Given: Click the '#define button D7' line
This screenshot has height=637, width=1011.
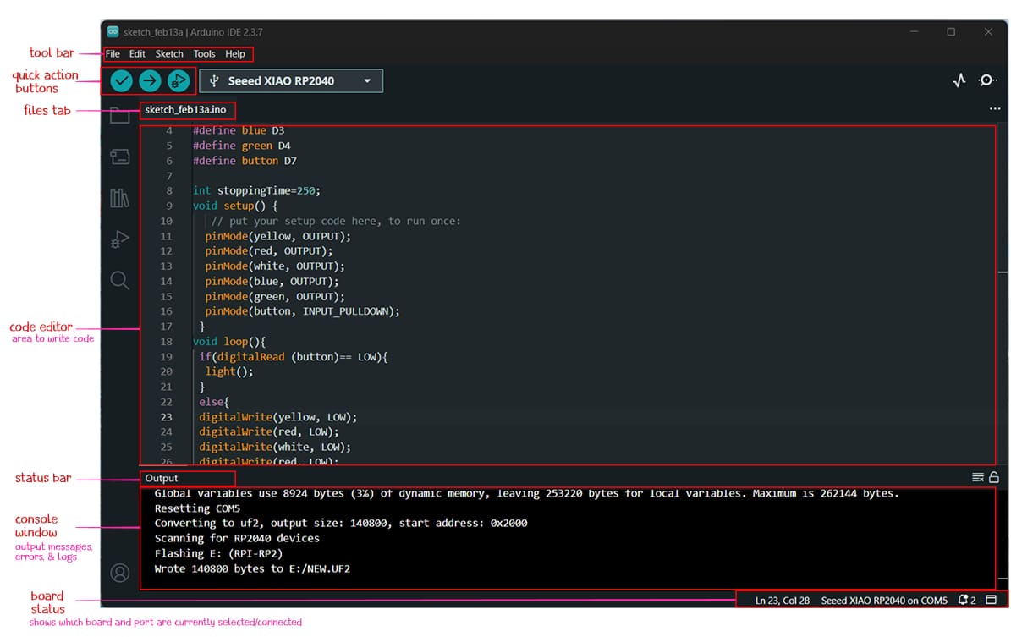Looking at the screenshot, I should pos(245,161).
